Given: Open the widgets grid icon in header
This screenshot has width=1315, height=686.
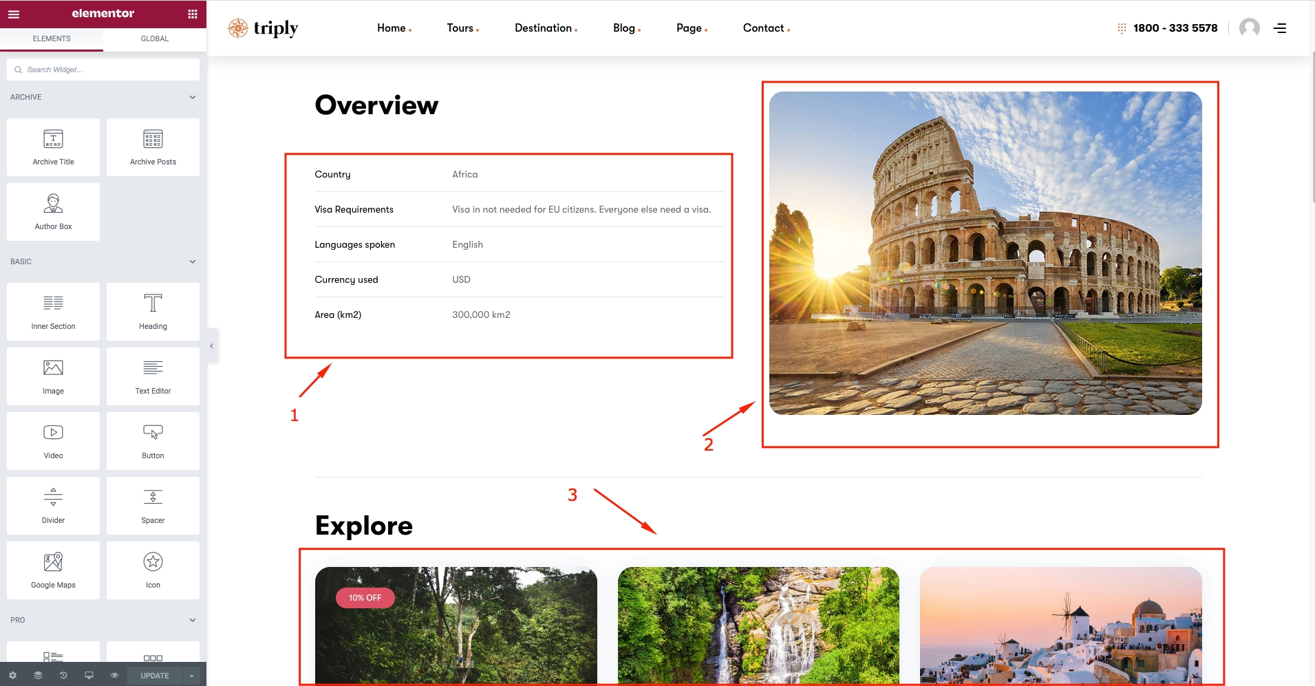Looking at the screenshot, I should (x=193, y=14).
